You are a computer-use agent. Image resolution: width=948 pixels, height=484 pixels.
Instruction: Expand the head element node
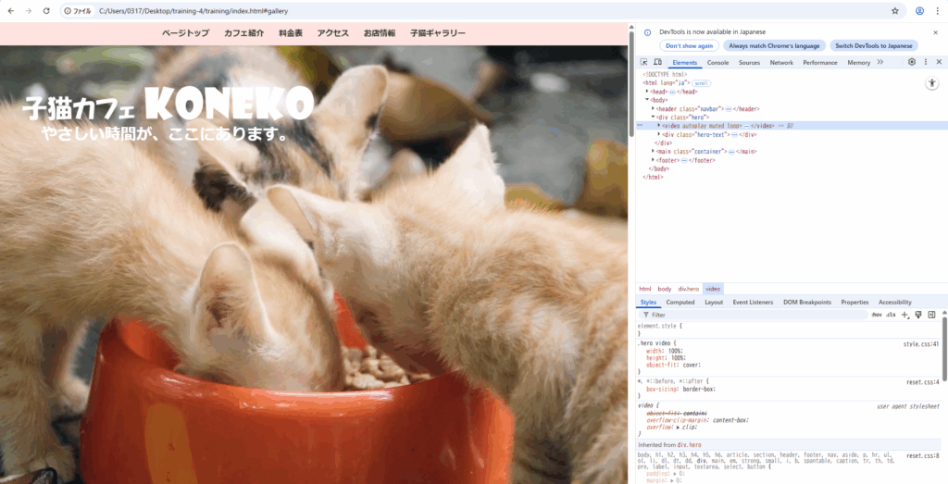648,92
